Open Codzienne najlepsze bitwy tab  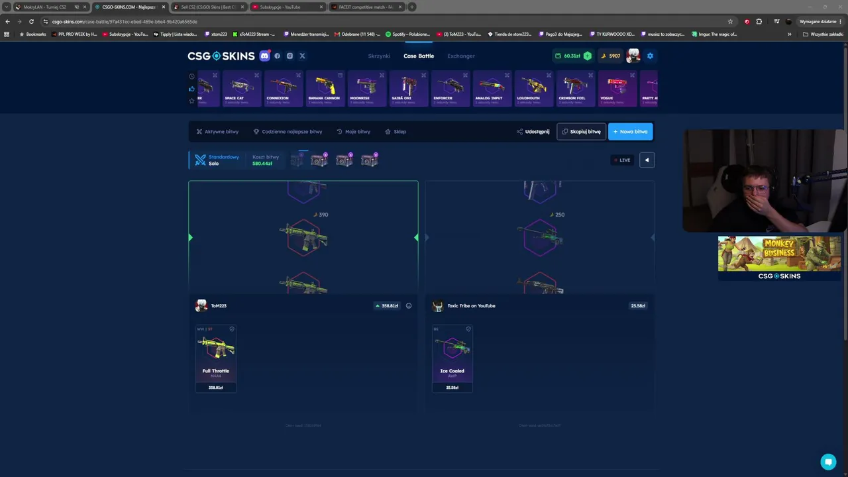pos(288,131)
